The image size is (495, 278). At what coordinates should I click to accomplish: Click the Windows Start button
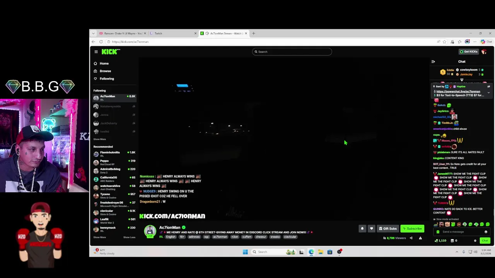pos(245,252)
